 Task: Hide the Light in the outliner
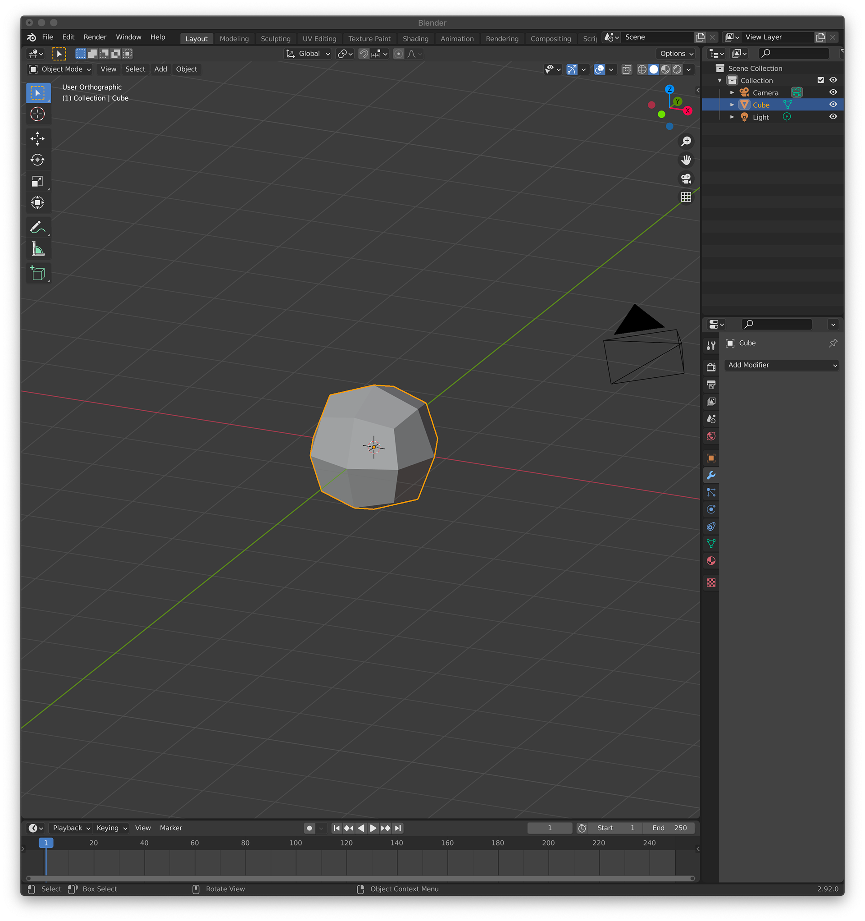click(833, 117)
